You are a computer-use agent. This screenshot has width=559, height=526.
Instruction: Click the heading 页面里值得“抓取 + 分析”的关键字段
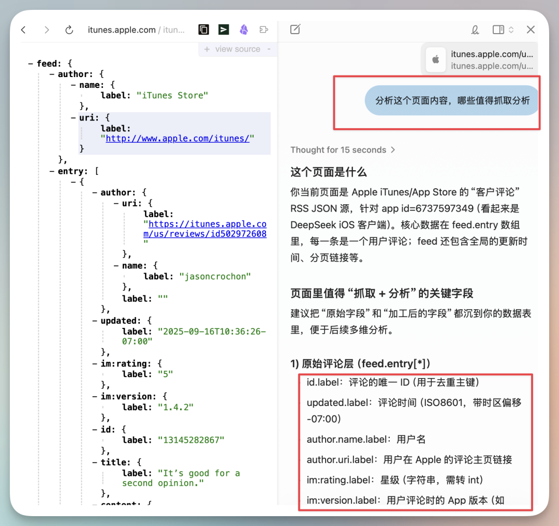pos(382,293)
